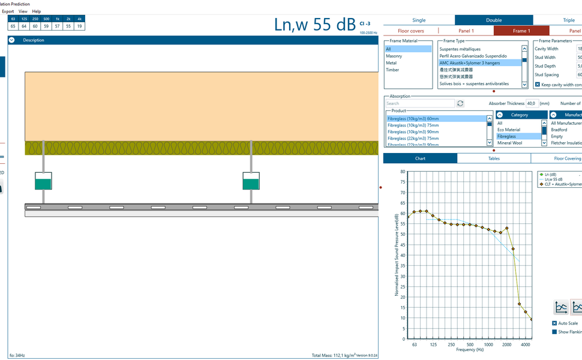
Task: Select the Single panel configuration tab
Action: click(x=419, y=20)
